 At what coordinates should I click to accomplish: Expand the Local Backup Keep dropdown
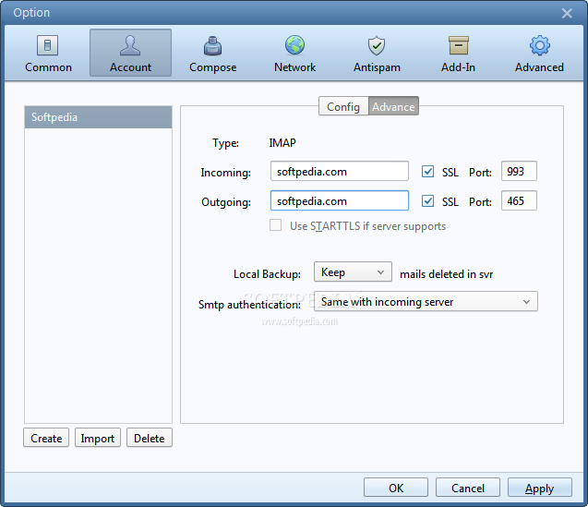pyautogui.click(x=353, y=272)
